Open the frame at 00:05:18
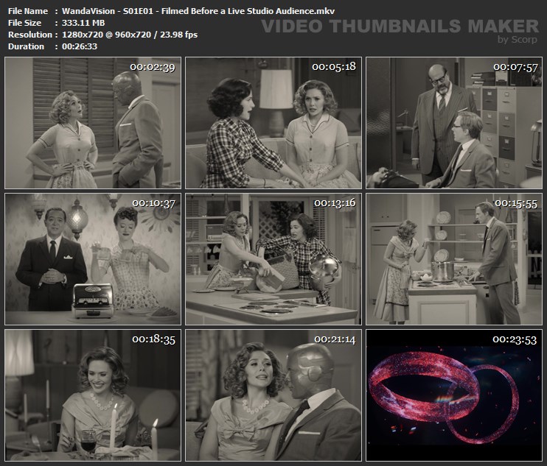The image size is (547, 466). 273,123
